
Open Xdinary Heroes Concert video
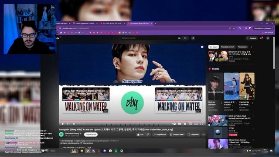(x=218, y=143)
